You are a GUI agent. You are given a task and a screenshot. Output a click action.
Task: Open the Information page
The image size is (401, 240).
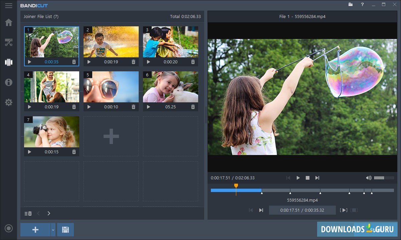[9, 82]
